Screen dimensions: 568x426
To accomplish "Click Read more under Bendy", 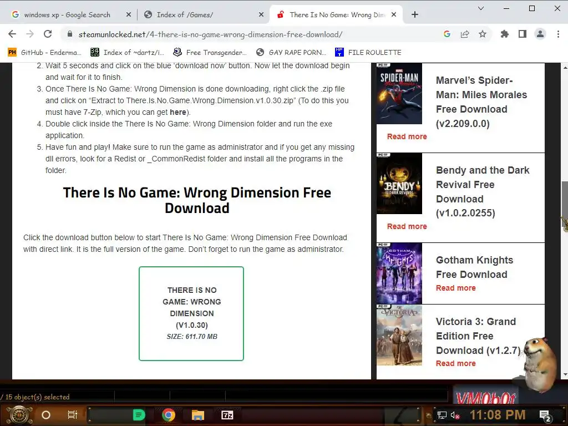I will (x=407, y=226).
